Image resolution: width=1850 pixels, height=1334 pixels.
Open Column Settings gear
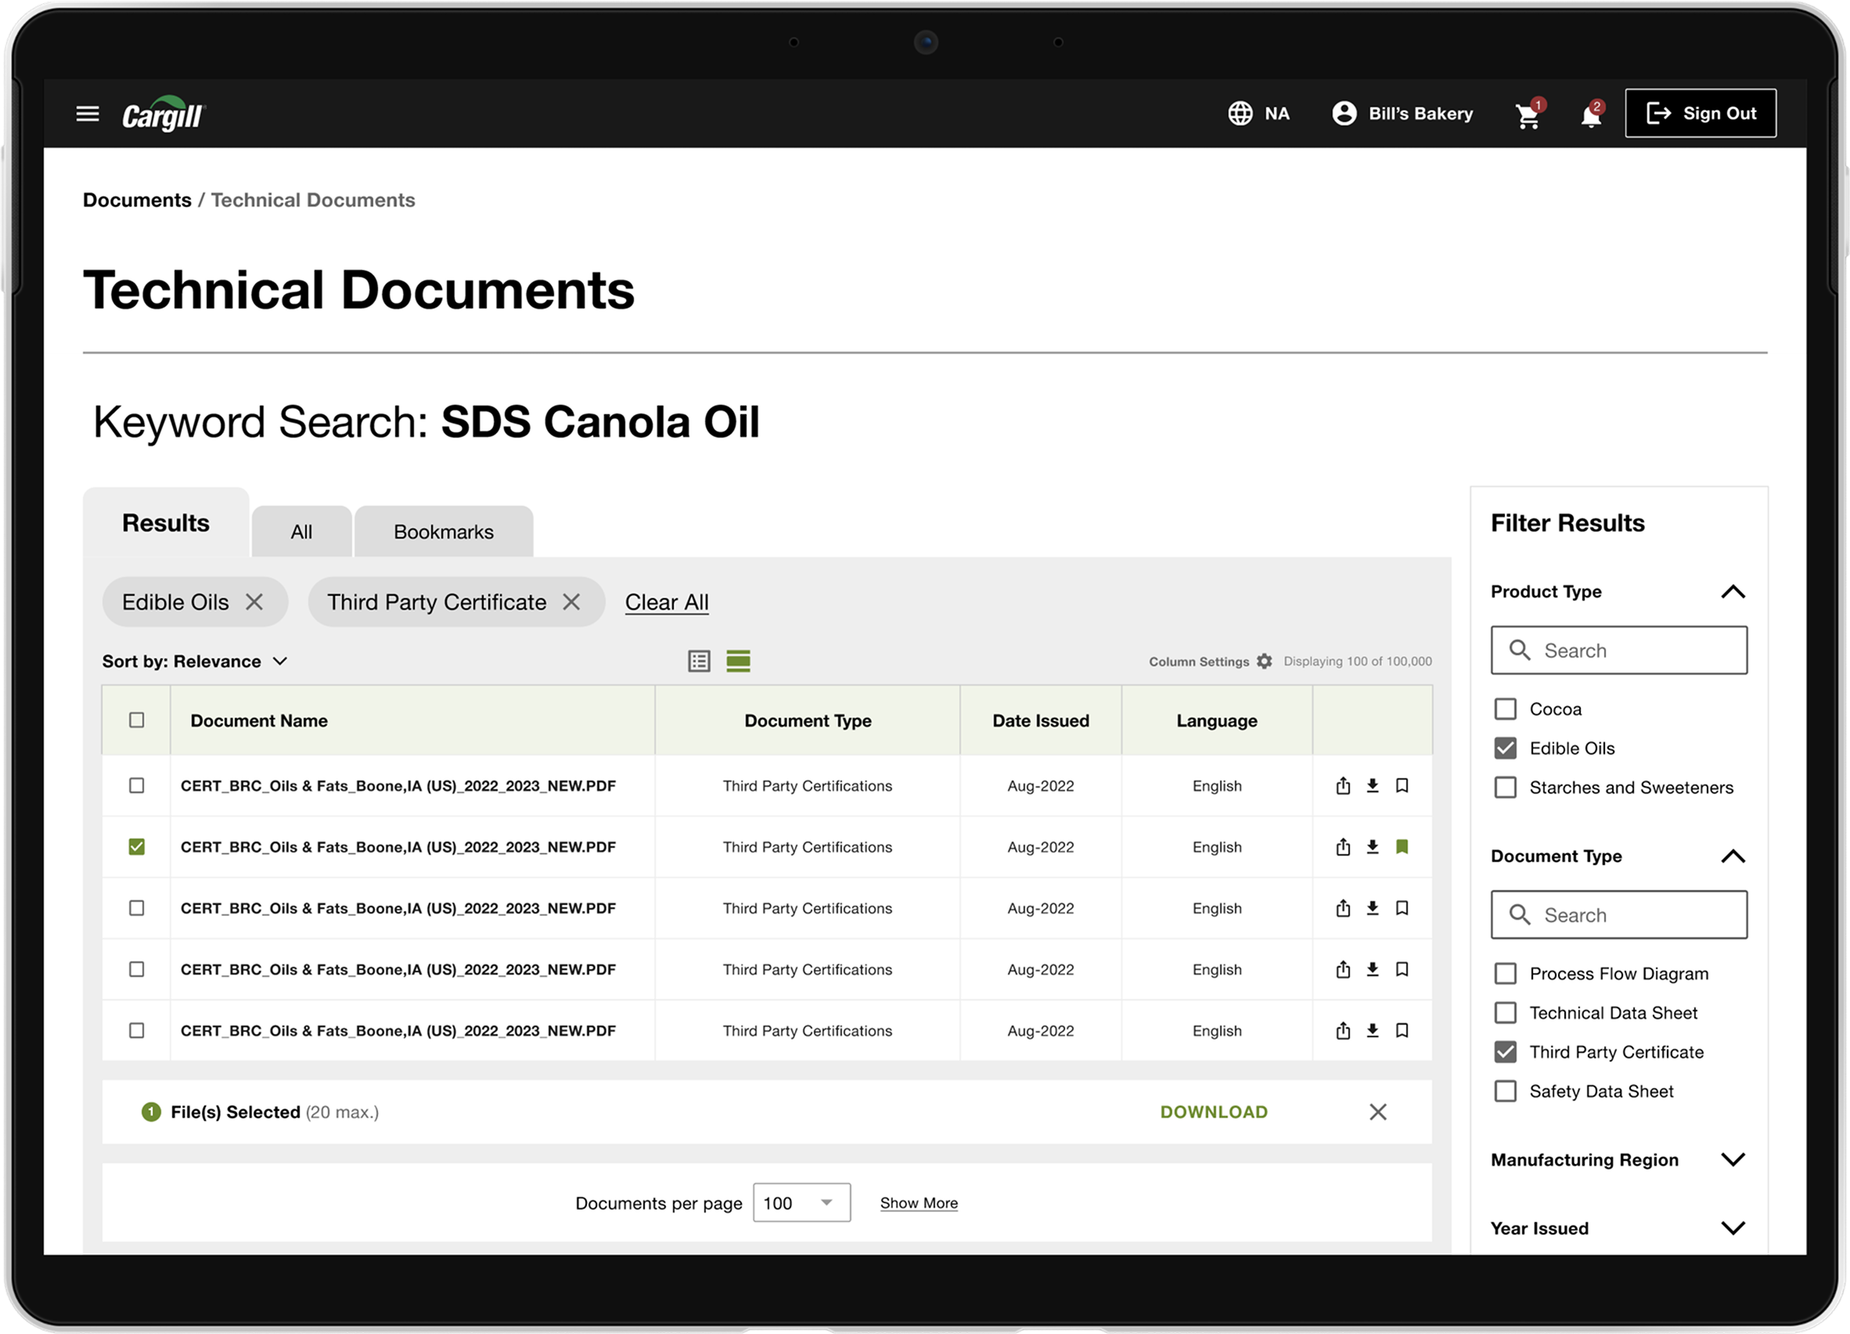[x=1265, y=661]
